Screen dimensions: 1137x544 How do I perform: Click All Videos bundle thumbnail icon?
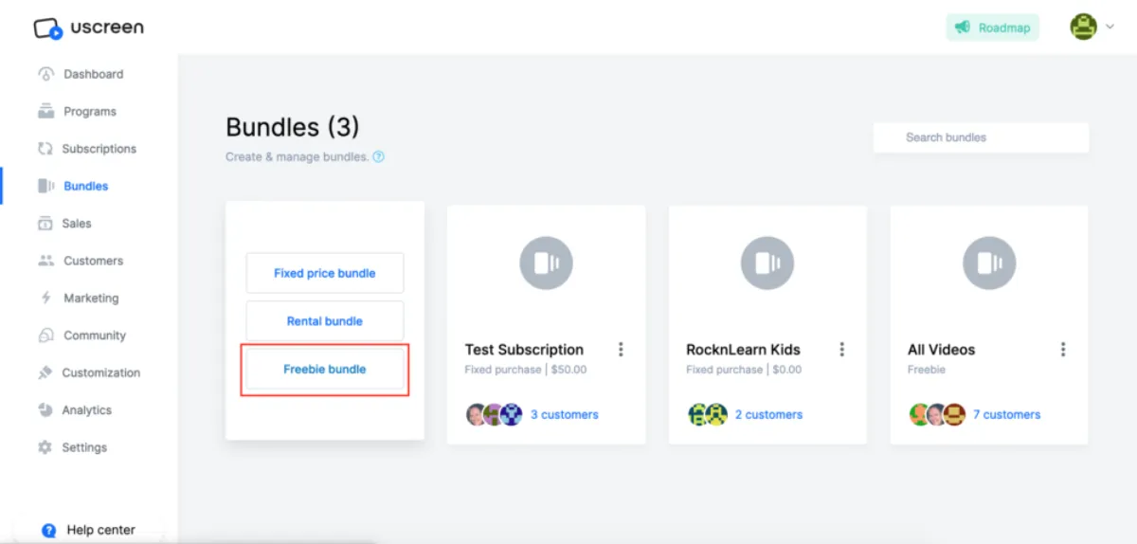pos(989,263)
